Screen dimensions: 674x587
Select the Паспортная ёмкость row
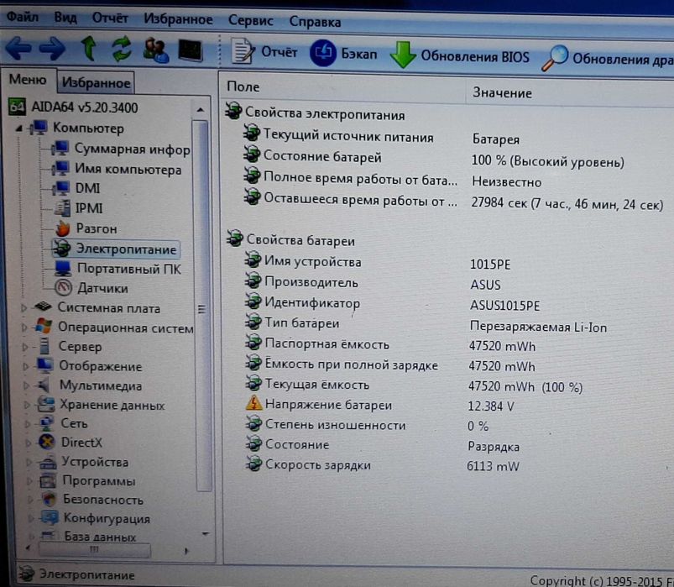pos(390,344)
